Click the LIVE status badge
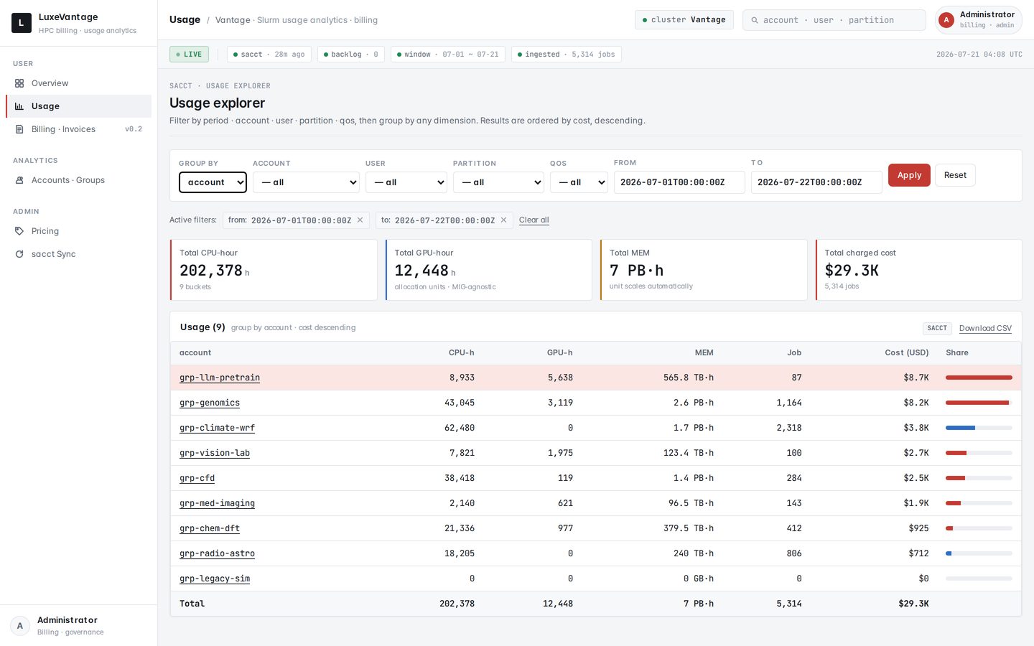1034x646 pixels. coord(190,55)
